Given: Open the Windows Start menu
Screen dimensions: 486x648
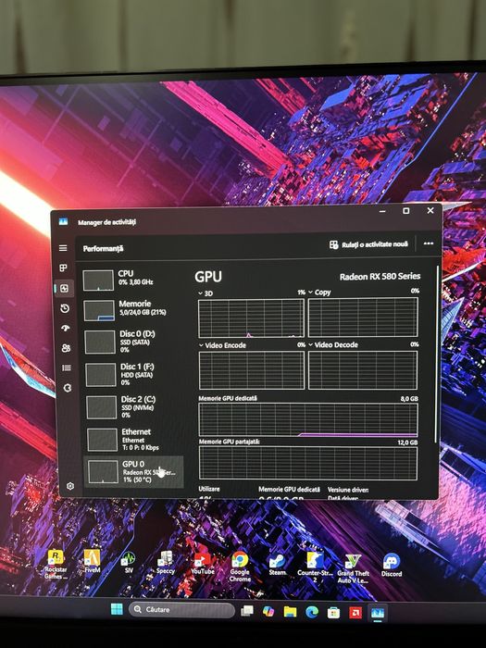Looking at the screenshot, I should pos(117,609).
